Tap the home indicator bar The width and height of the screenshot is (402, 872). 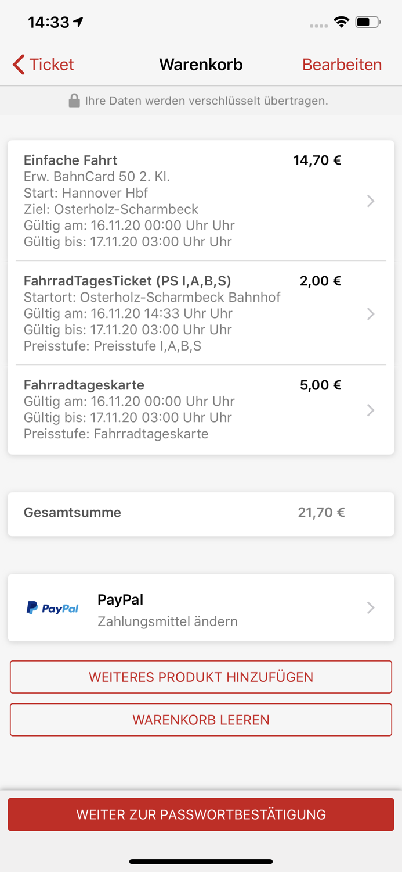point(201,862)
